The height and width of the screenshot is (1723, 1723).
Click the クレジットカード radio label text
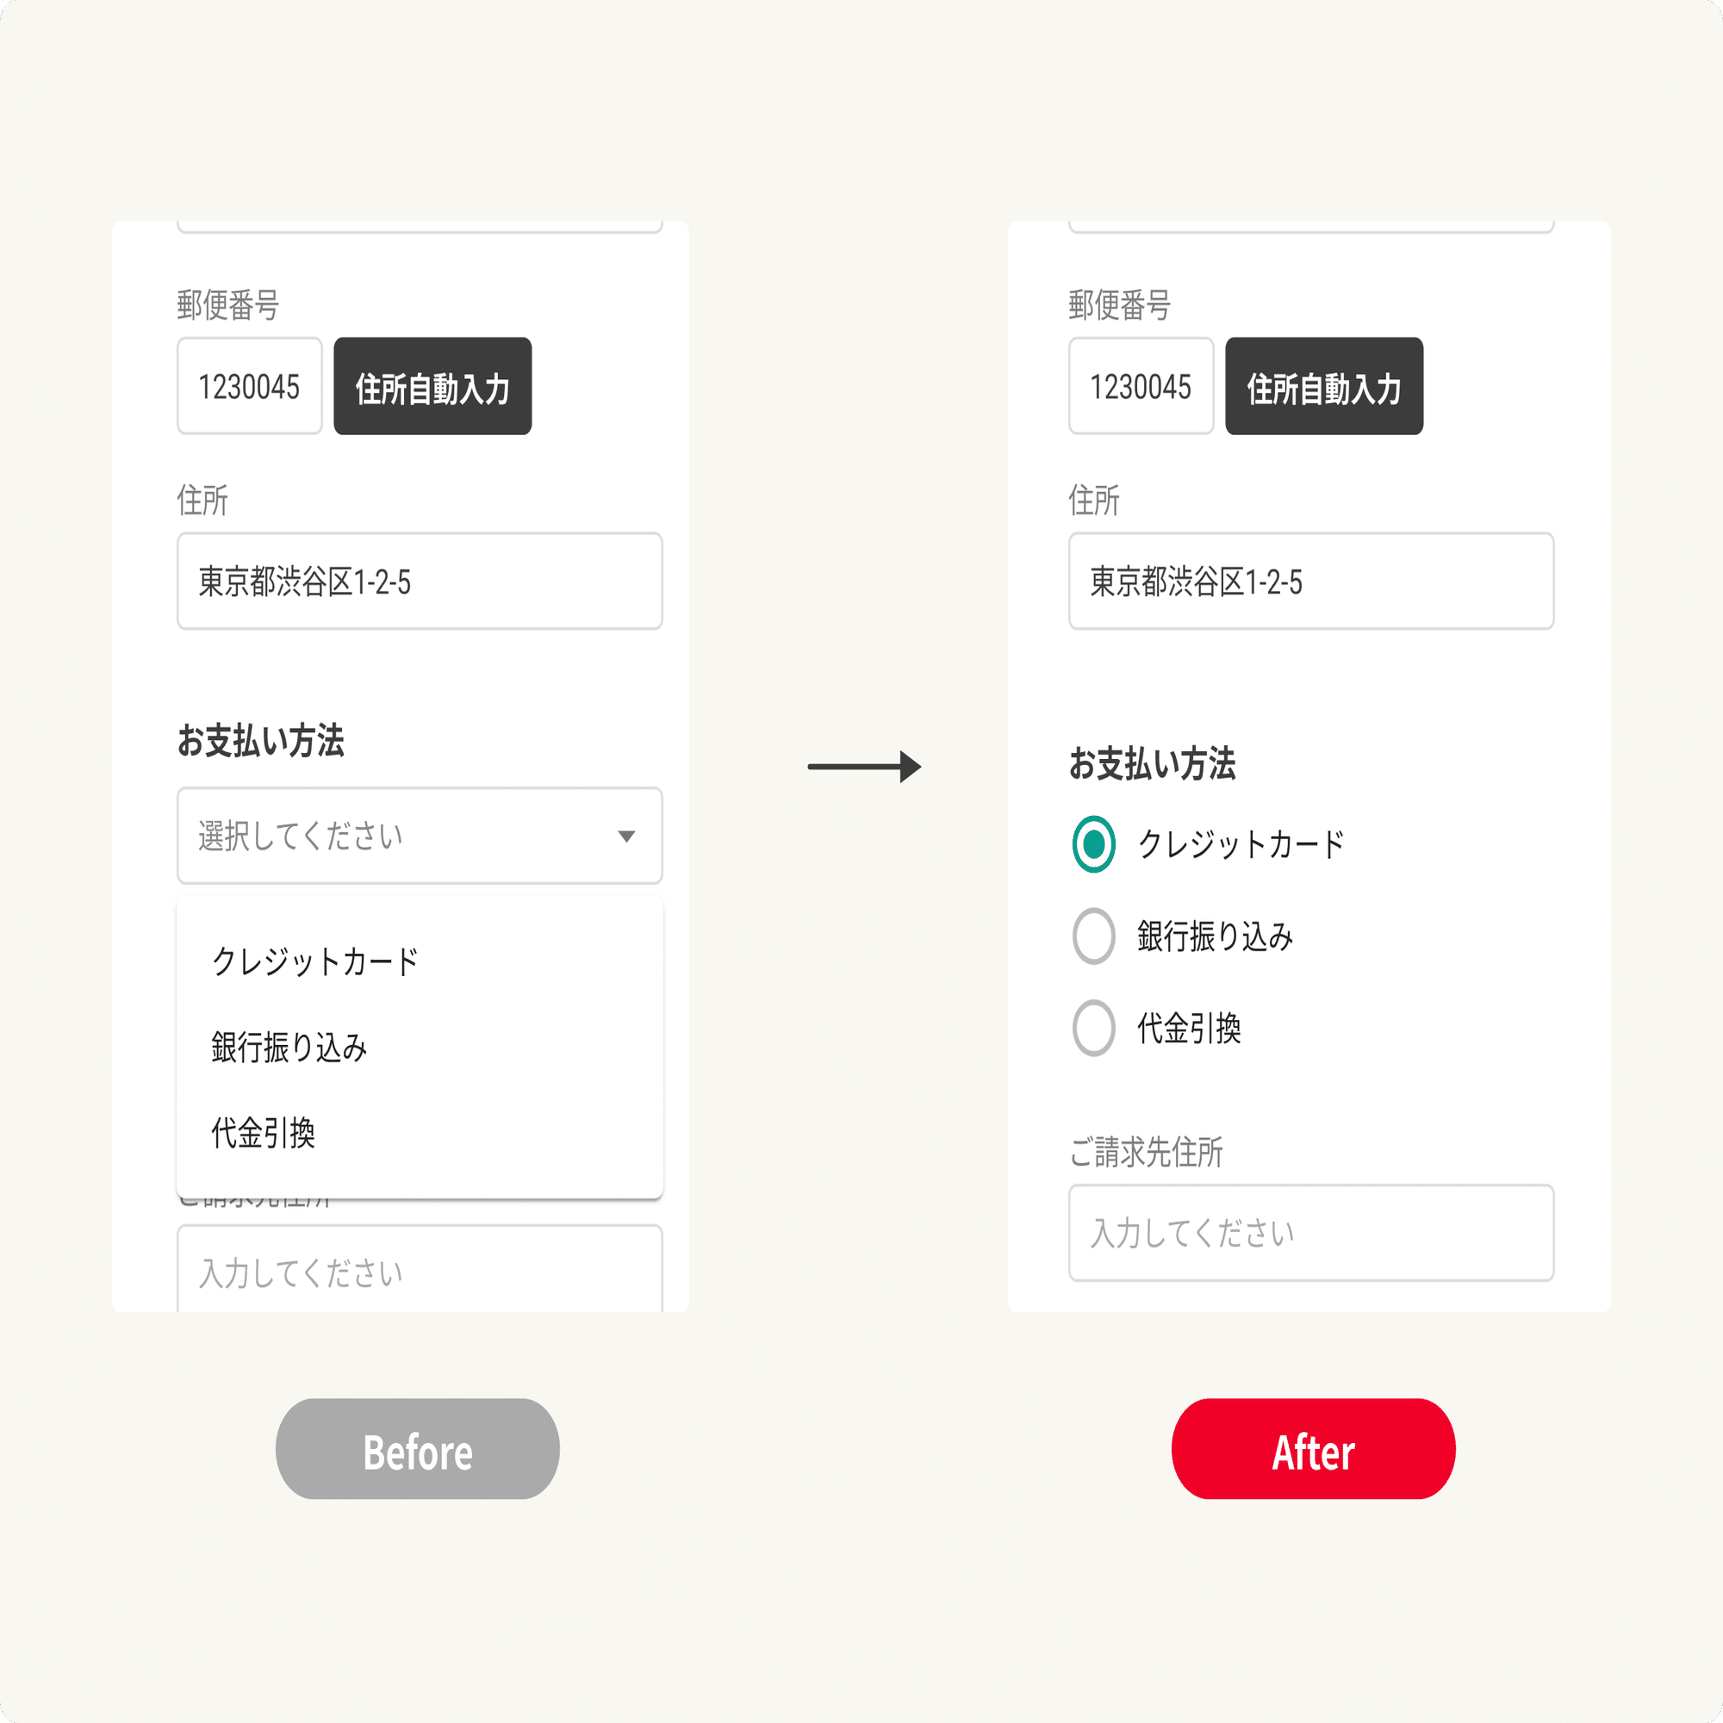coord(1241,843)
